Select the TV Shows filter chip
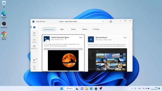 click(x=96, y=29)
